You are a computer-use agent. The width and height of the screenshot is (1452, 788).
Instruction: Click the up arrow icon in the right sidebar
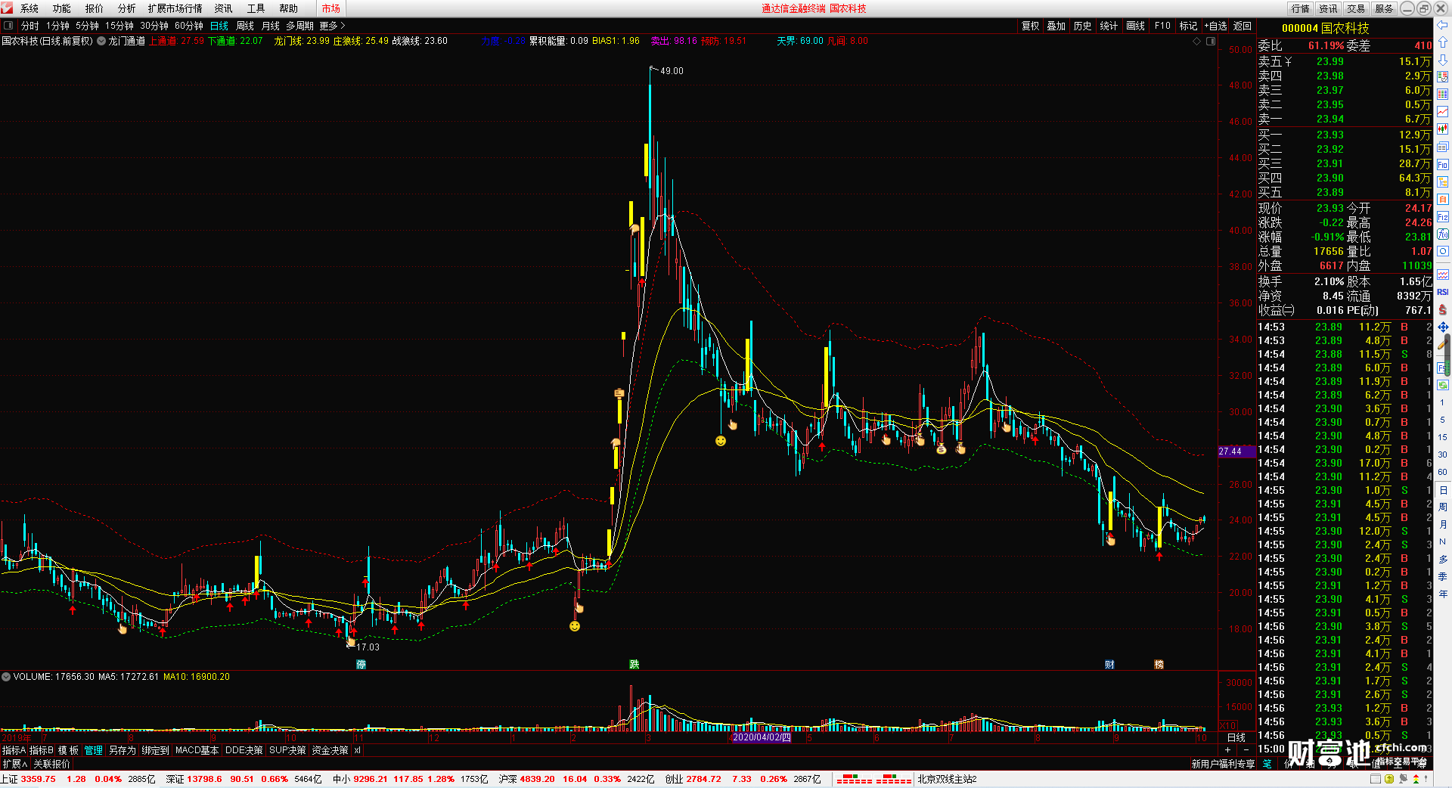click(1442, 42)
